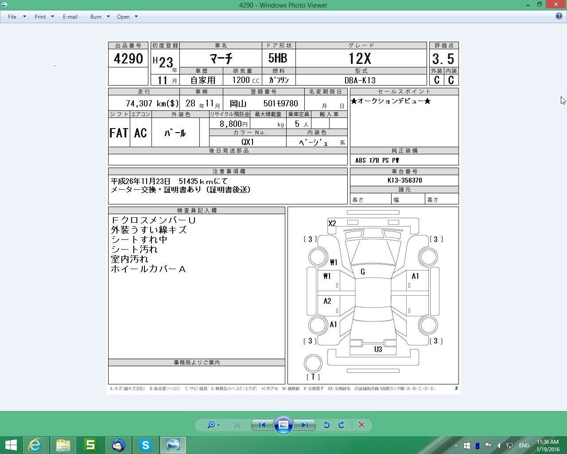Launch Internet Explorer from taskbar
The width and height of the screenshot is (567, 454).
point(35,445)
